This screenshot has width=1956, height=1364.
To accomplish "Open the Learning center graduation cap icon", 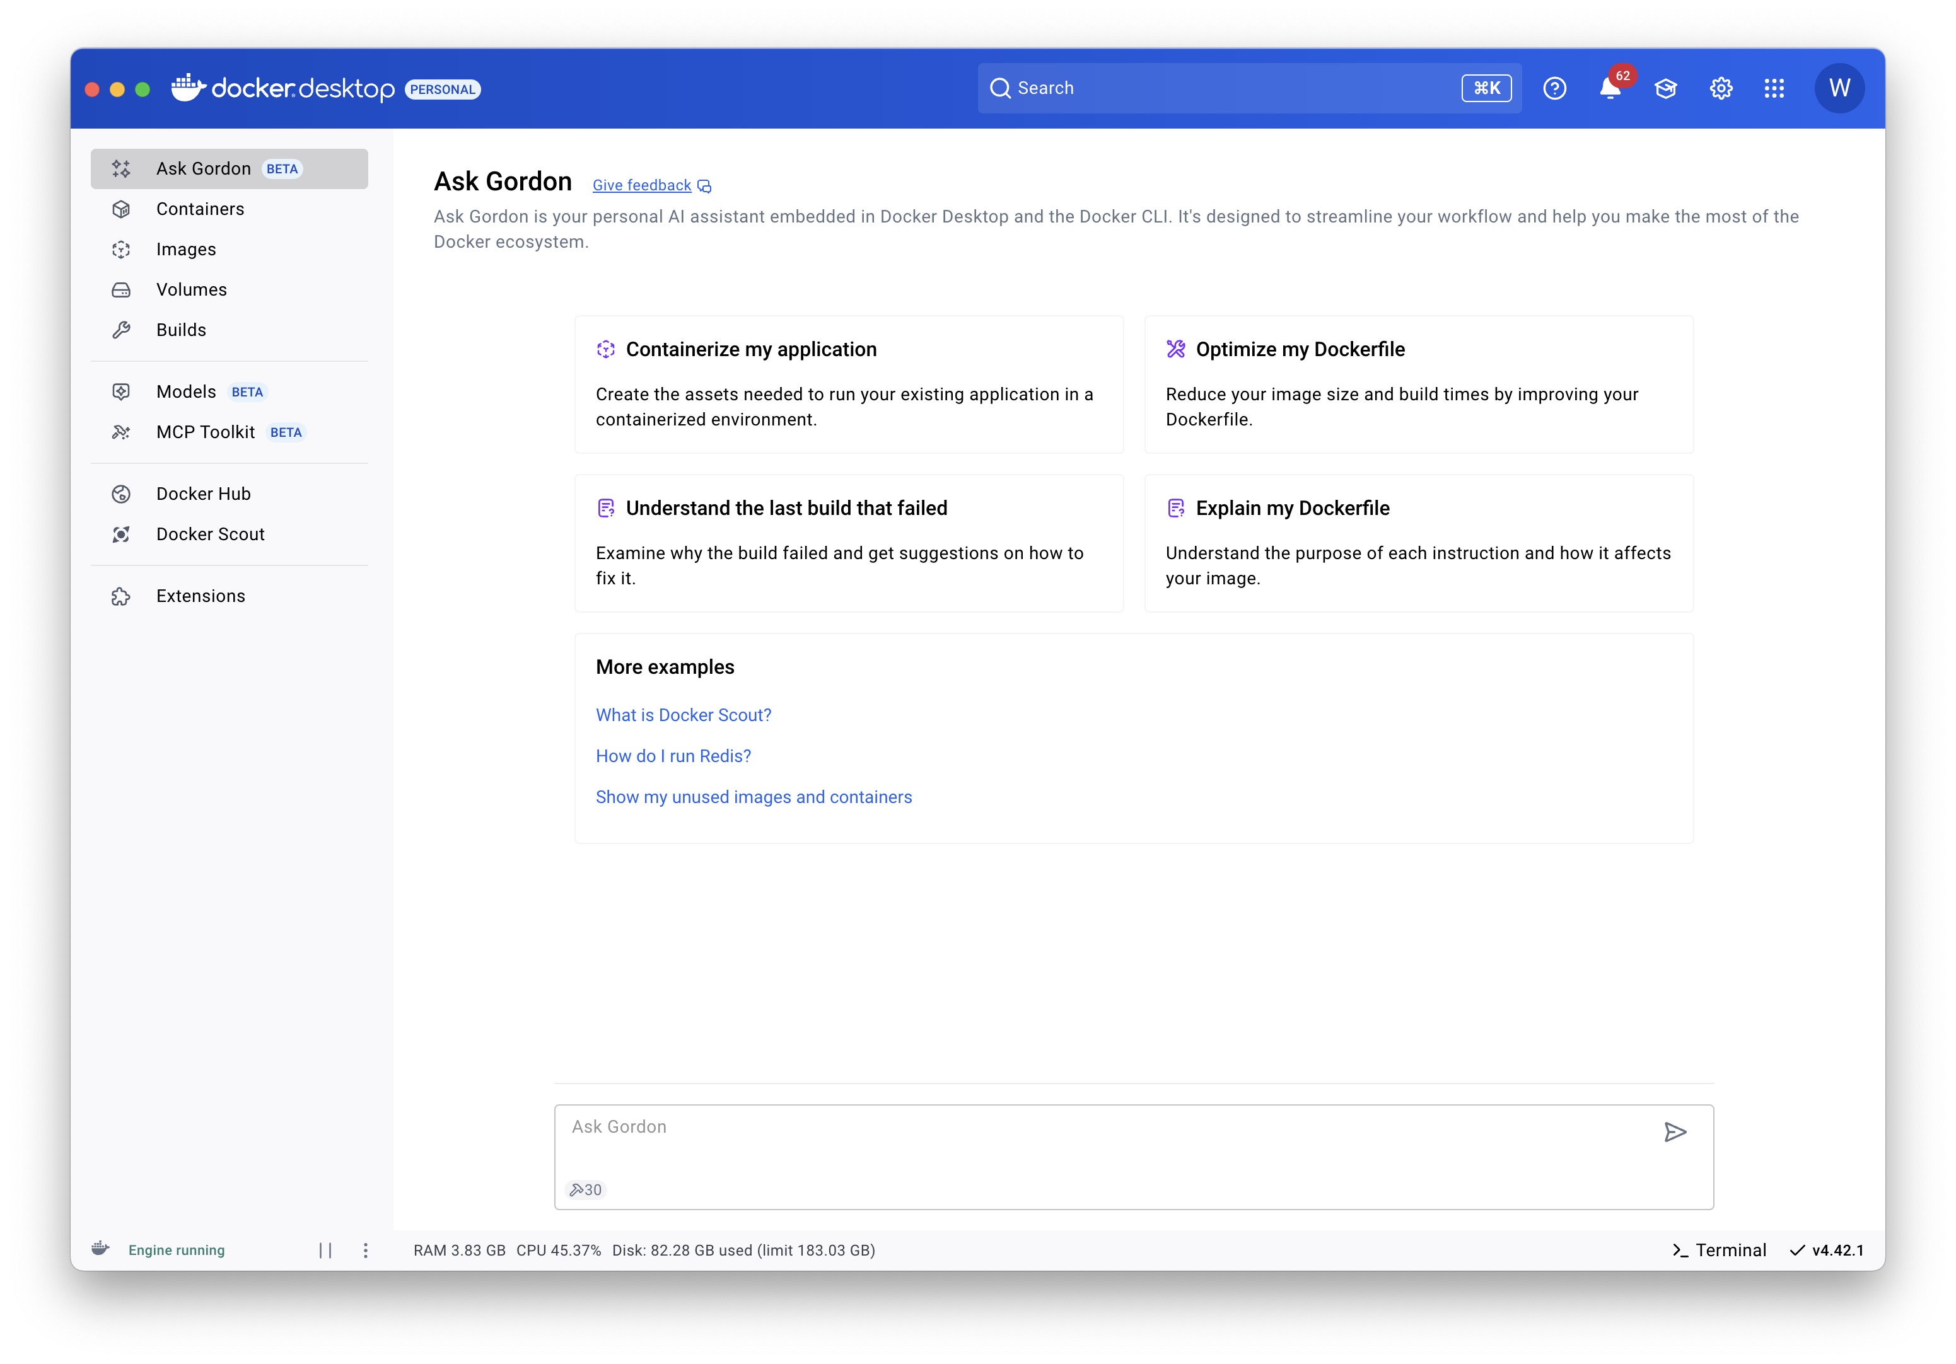I will tap(1665, 88).
